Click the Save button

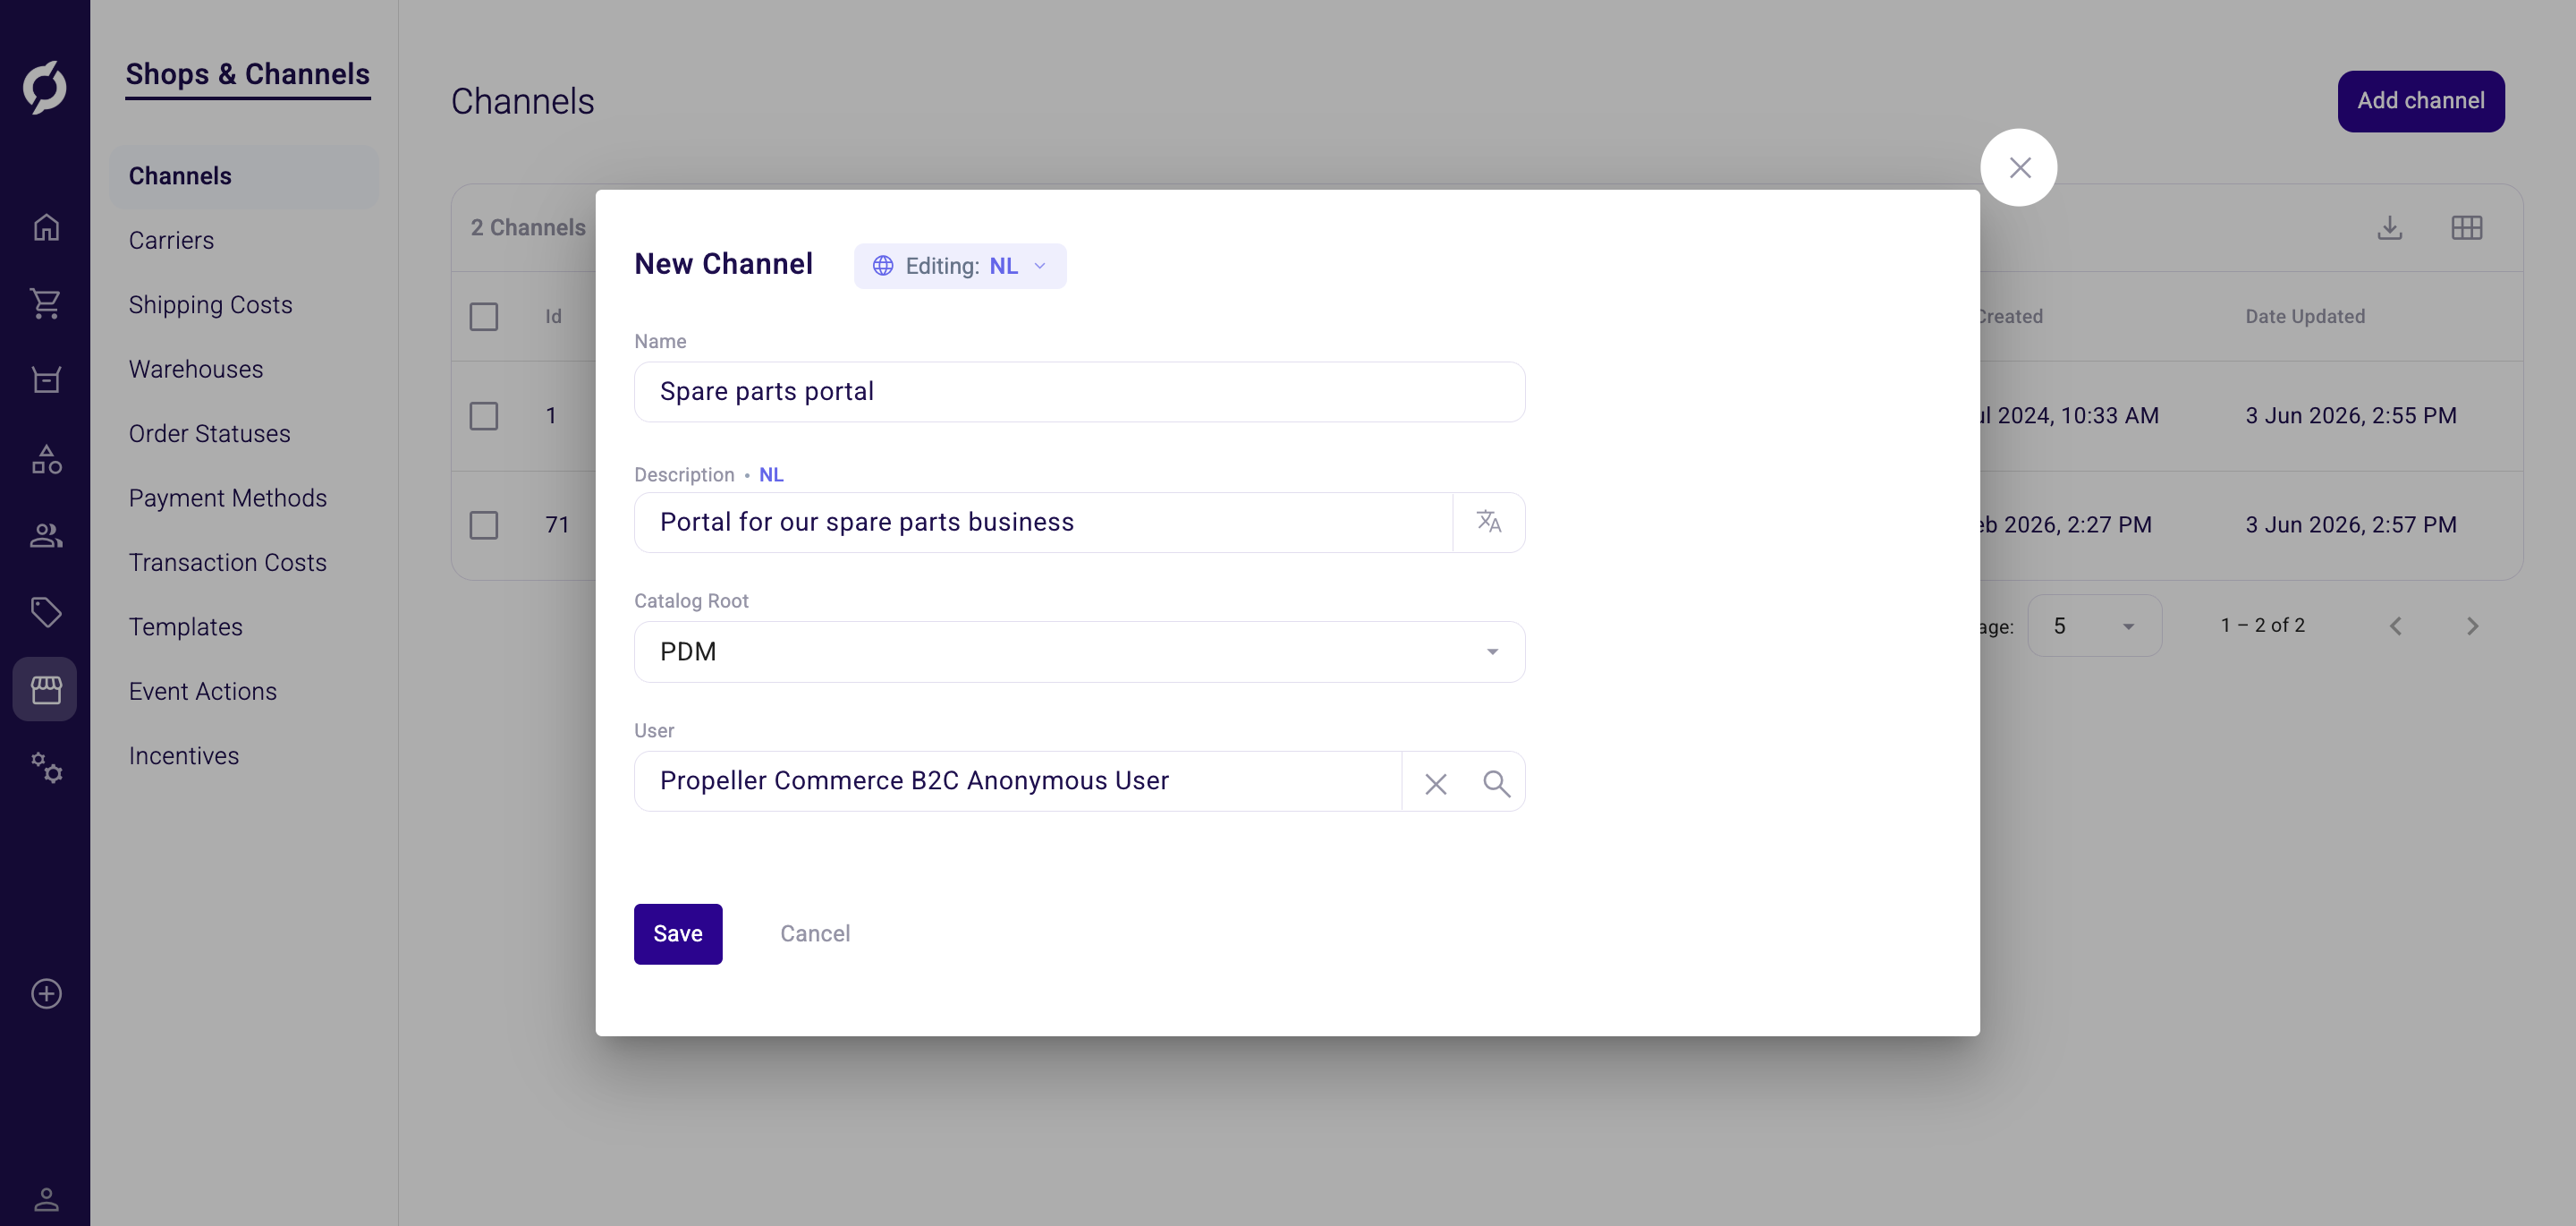[x=678, y=933]
